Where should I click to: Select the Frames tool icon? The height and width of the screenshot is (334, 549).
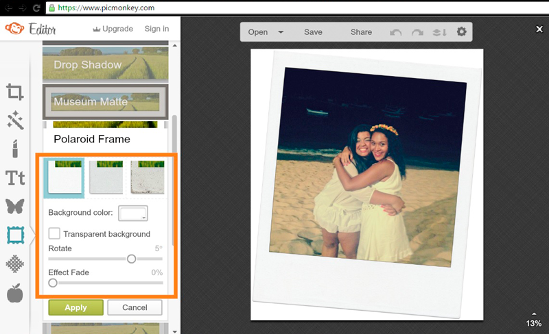click(15, 235)
